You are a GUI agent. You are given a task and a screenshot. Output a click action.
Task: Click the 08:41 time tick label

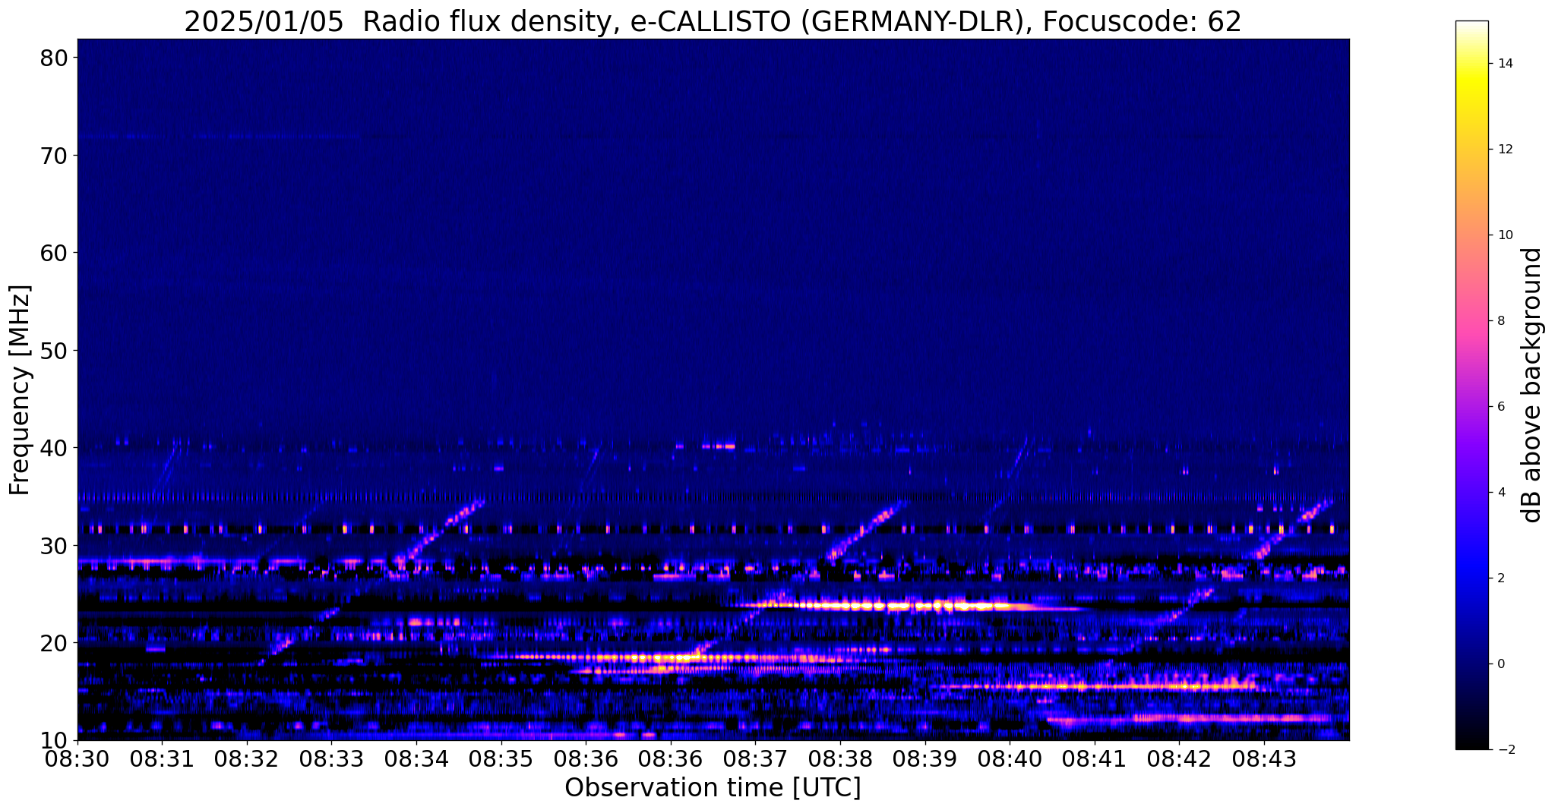[1095, 759]
